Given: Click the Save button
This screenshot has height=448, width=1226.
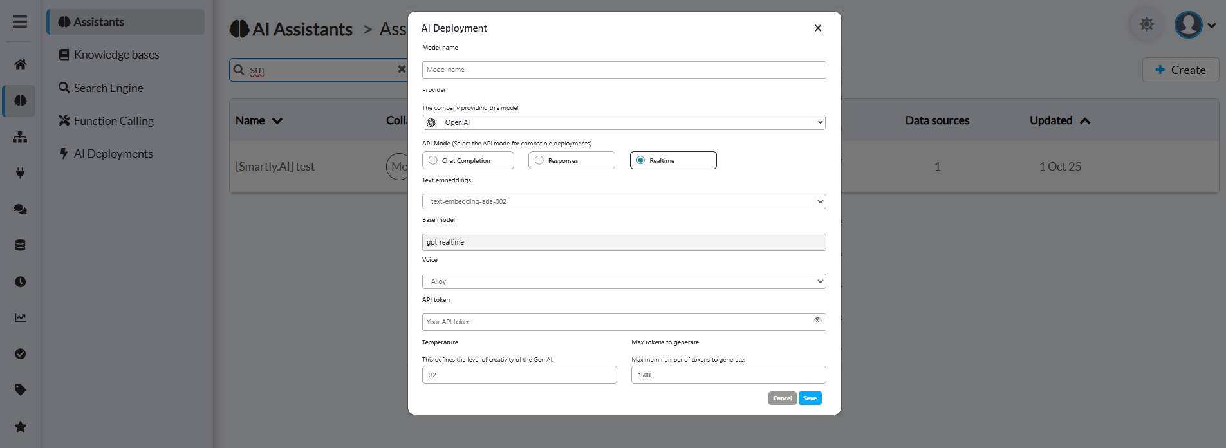Looking at the screenshot, I should coord(810,398).
